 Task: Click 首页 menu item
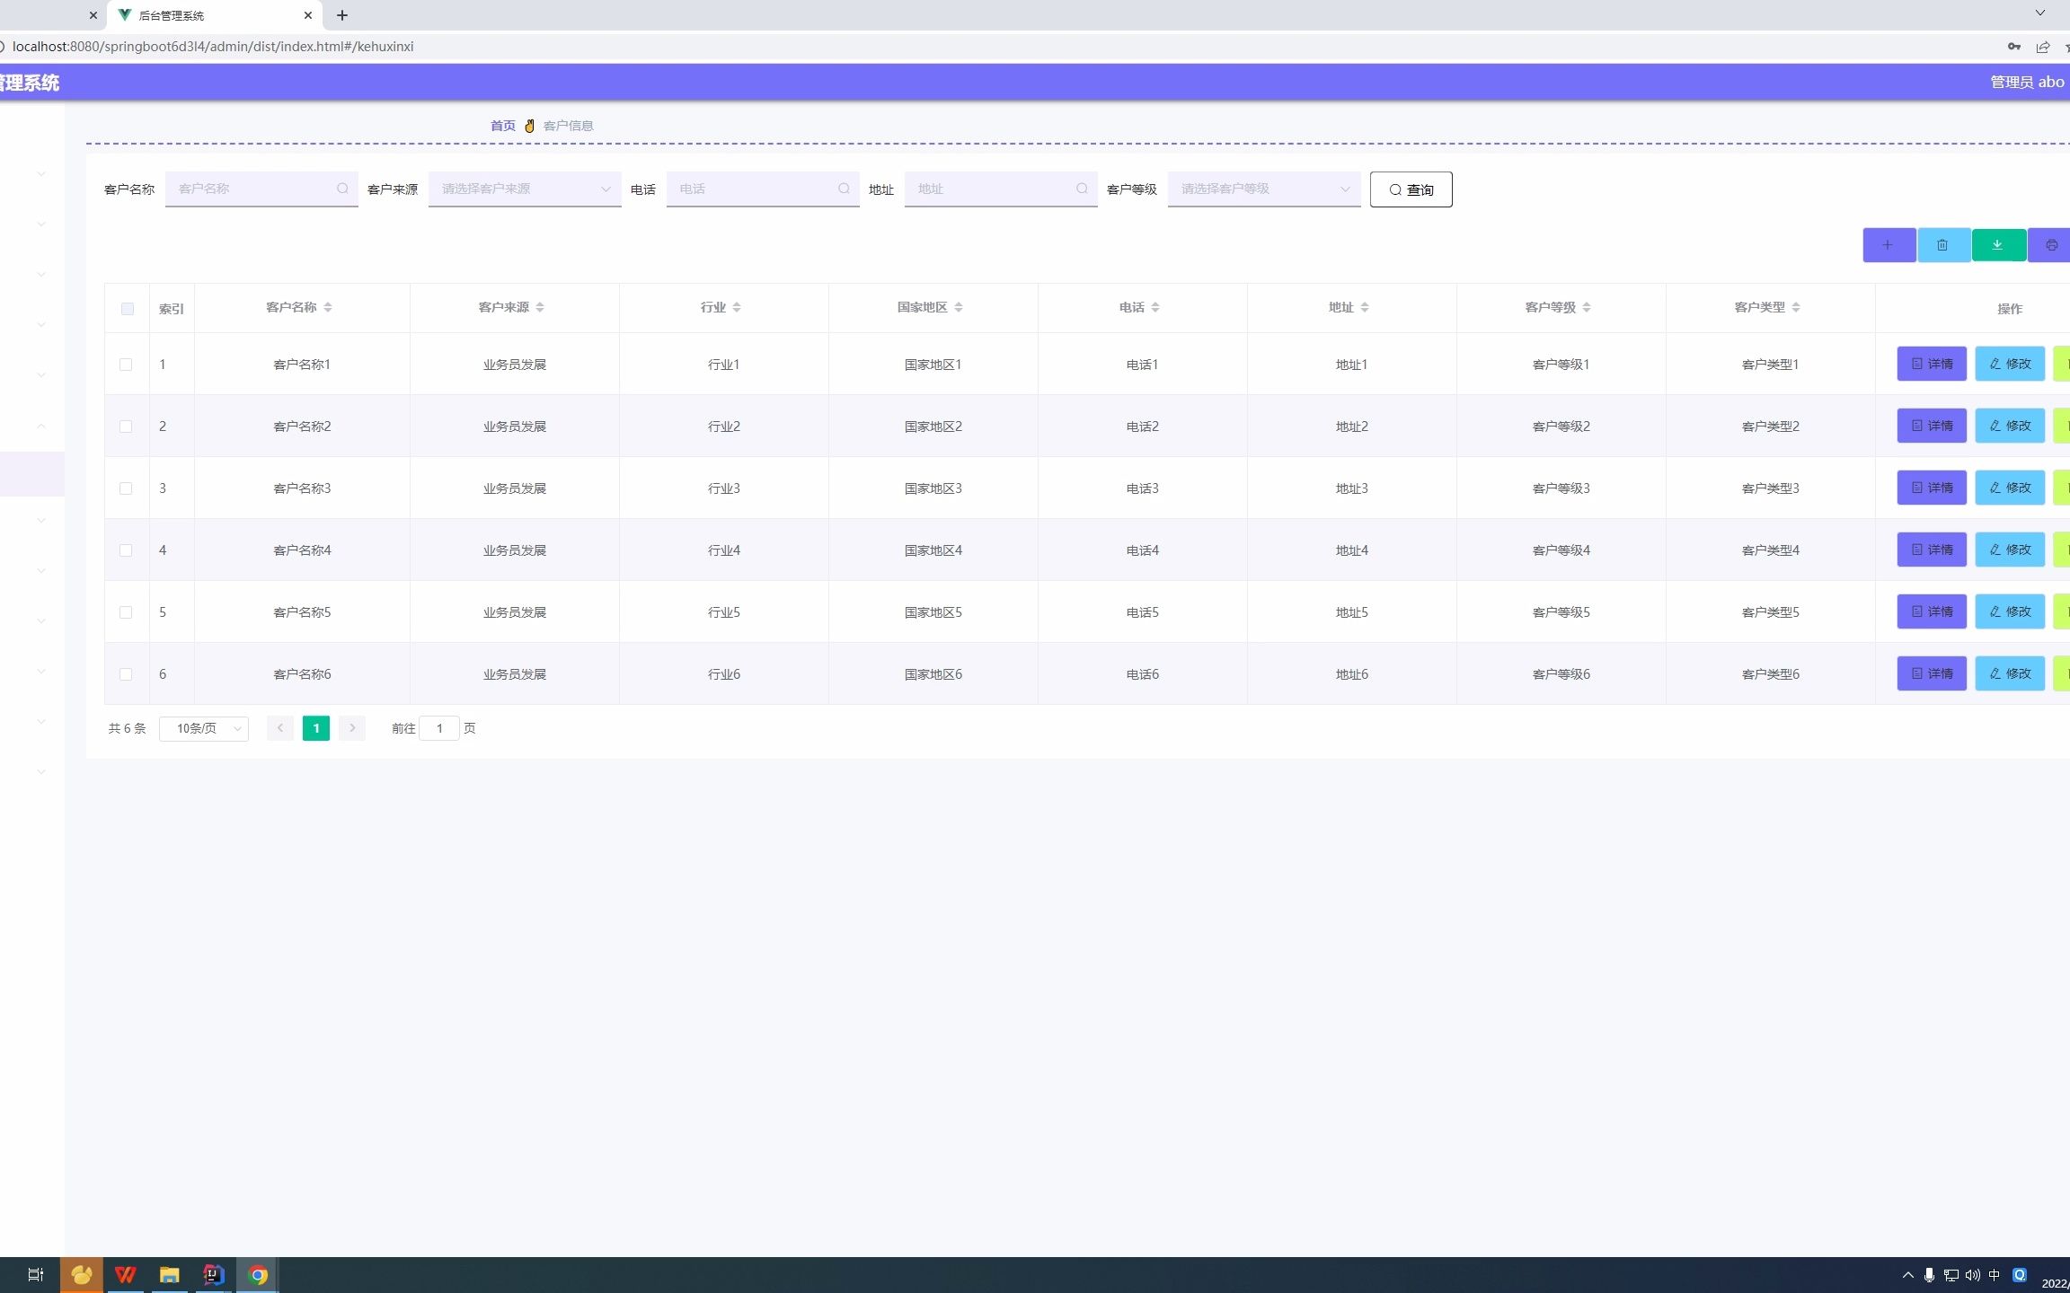[x=504, y=125]
